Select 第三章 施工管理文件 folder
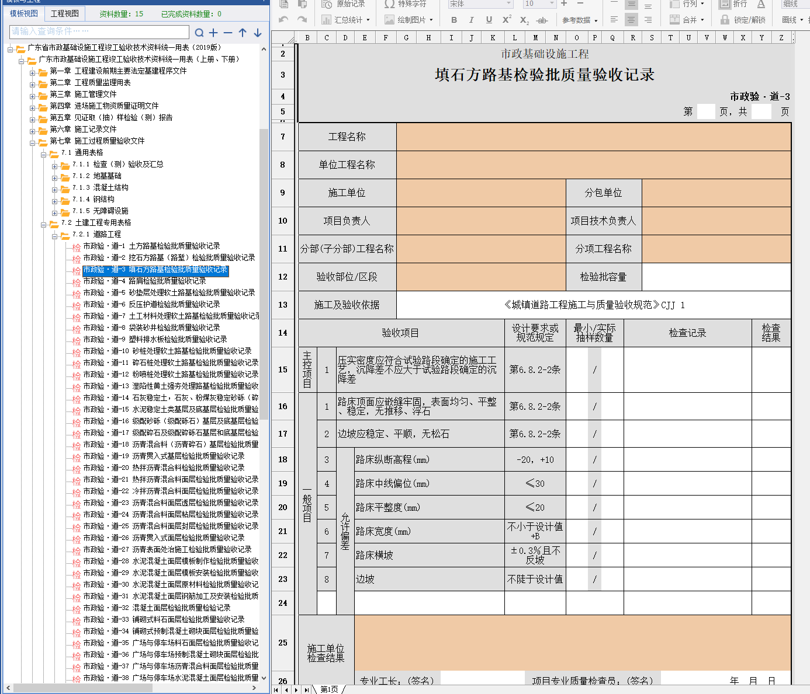The image size is (810, 694). (83, 94)
